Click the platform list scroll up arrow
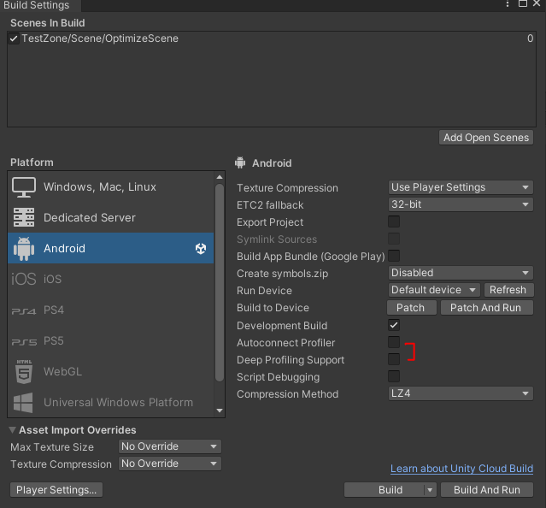The height and width of the screenshot is (508, 546). point(220,177)
